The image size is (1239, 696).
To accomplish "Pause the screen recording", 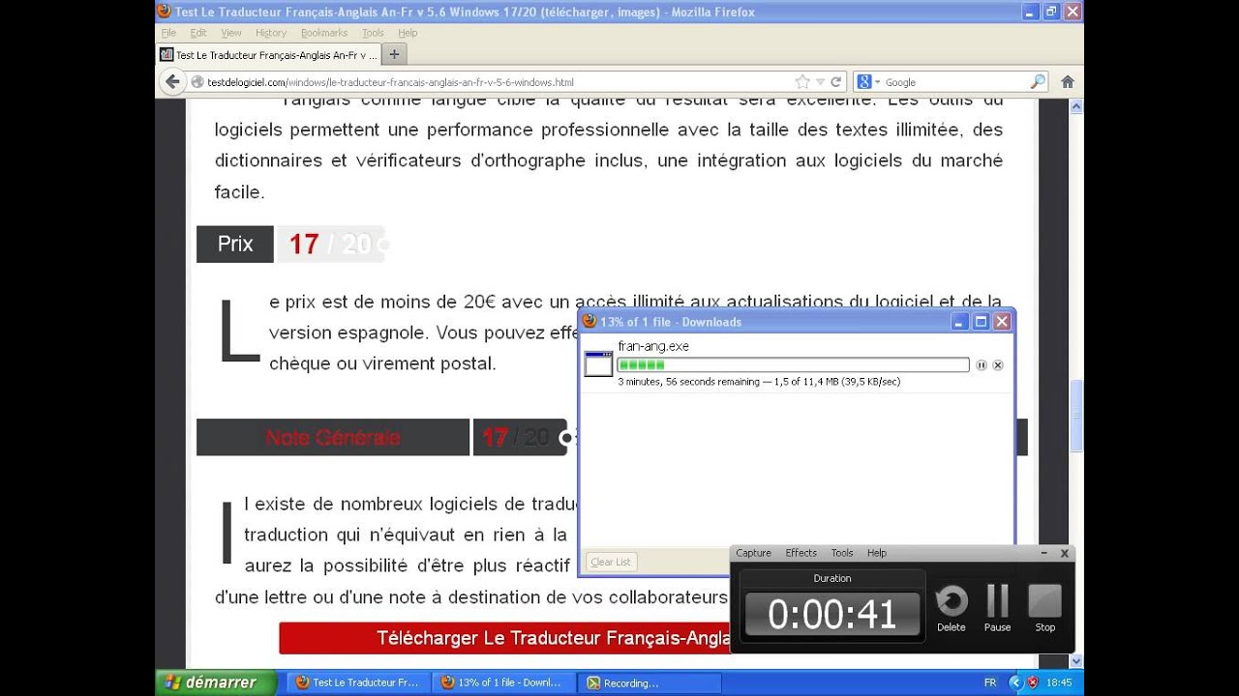I will point(997,609).
